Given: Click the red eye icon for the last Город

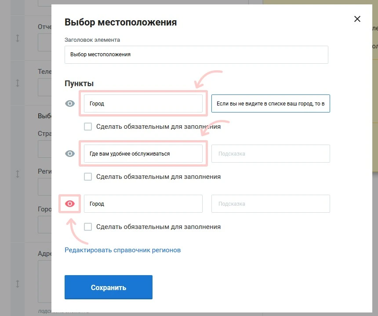Looking at the screenshot, I should pyautogui.click(x=70, y=204).
